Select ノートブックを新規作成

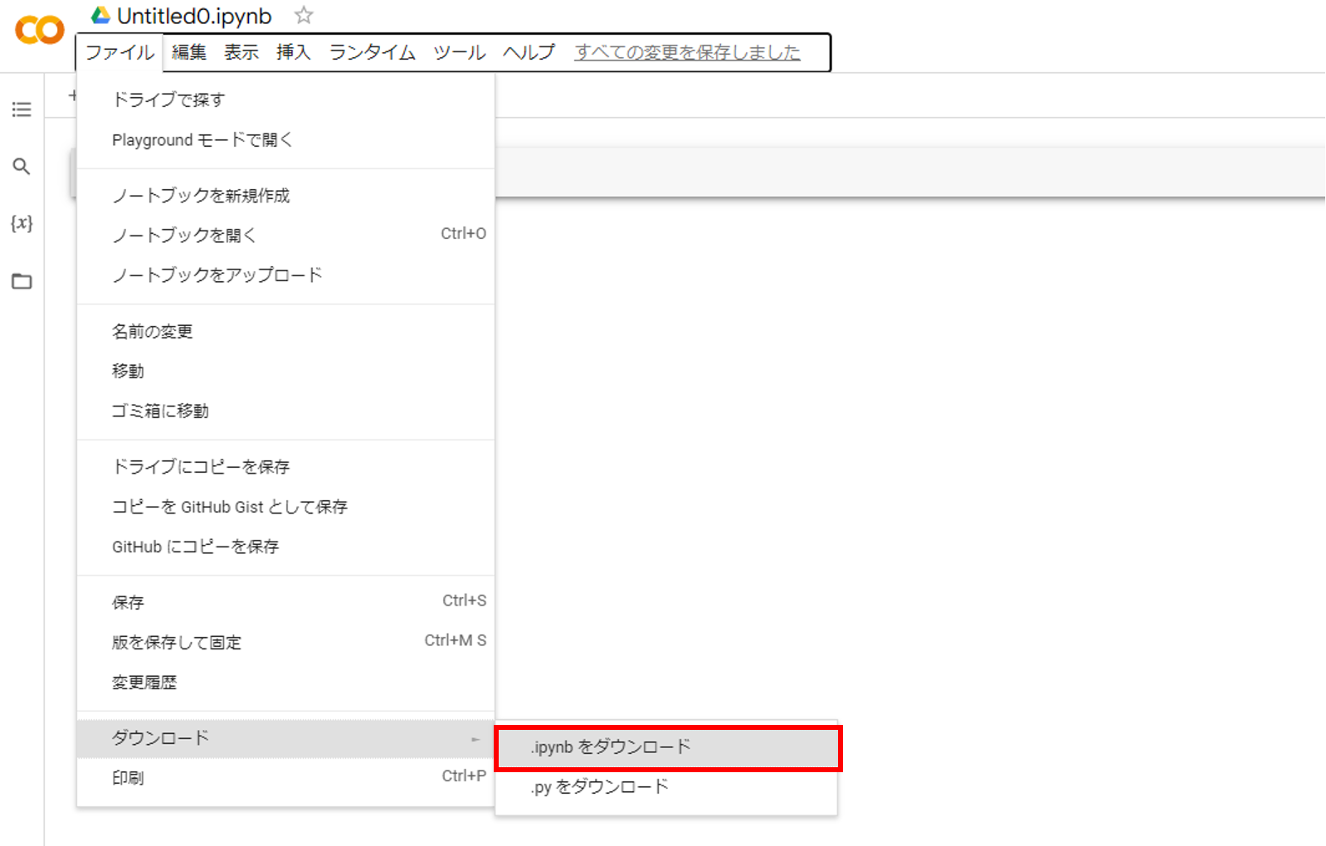coord(201,196)
